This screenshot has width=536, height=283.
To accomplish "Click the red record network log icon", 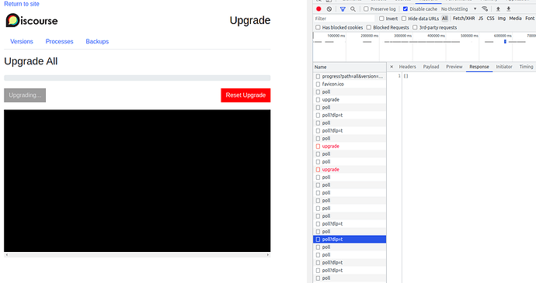I will (x=318, y=9).
